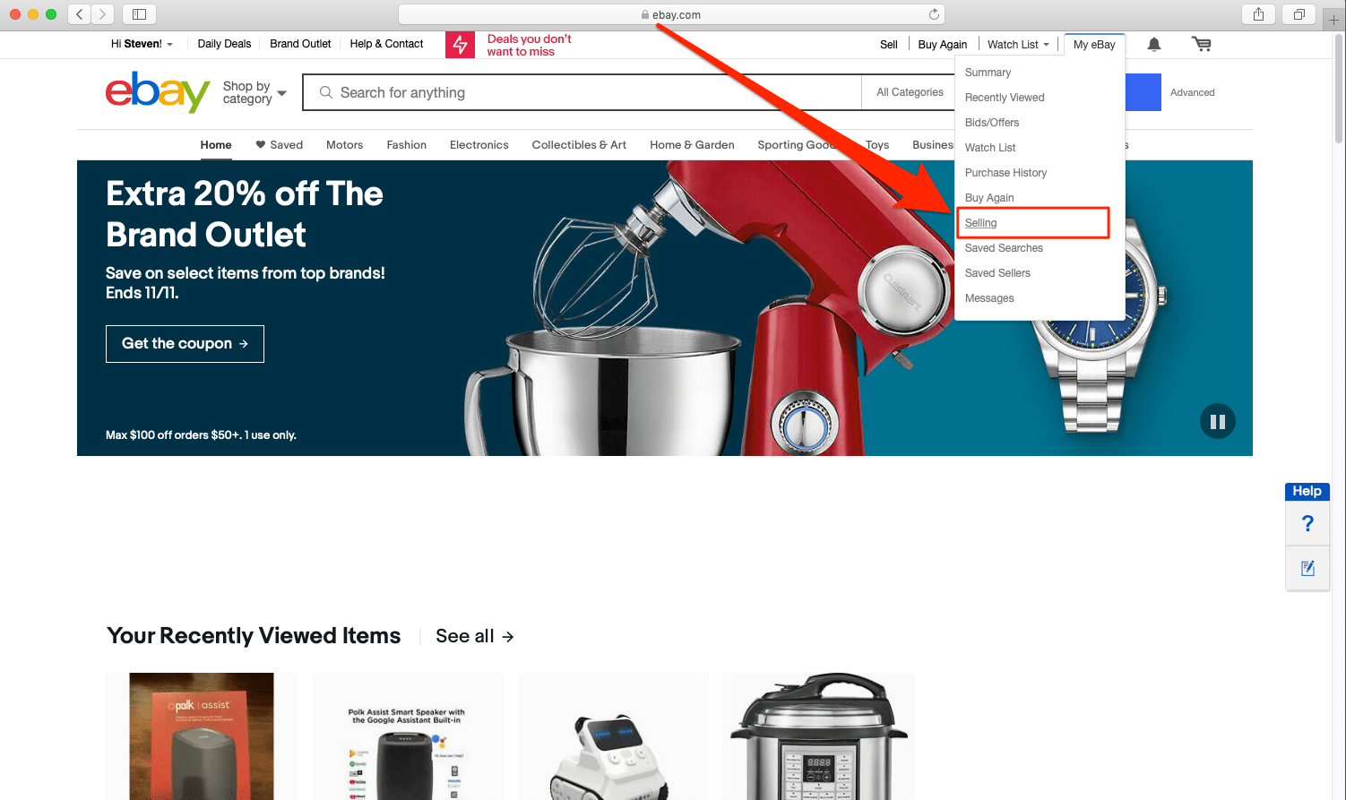
Task: Click the Help question mark icon
Action: click(1307, 523)
